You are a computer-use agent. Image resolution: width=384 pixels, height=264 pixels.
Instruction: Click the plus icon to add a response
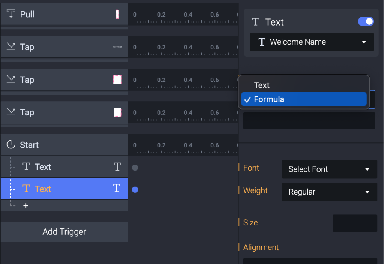tap(25, 206)
